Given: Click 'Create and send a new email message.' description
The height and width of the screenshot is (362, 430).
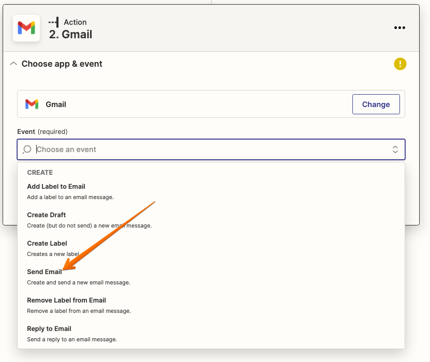Looking at the screenshot, I should coord(79,282).
